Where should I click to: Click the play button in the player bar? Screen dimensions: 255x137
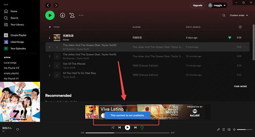[127, 128]
